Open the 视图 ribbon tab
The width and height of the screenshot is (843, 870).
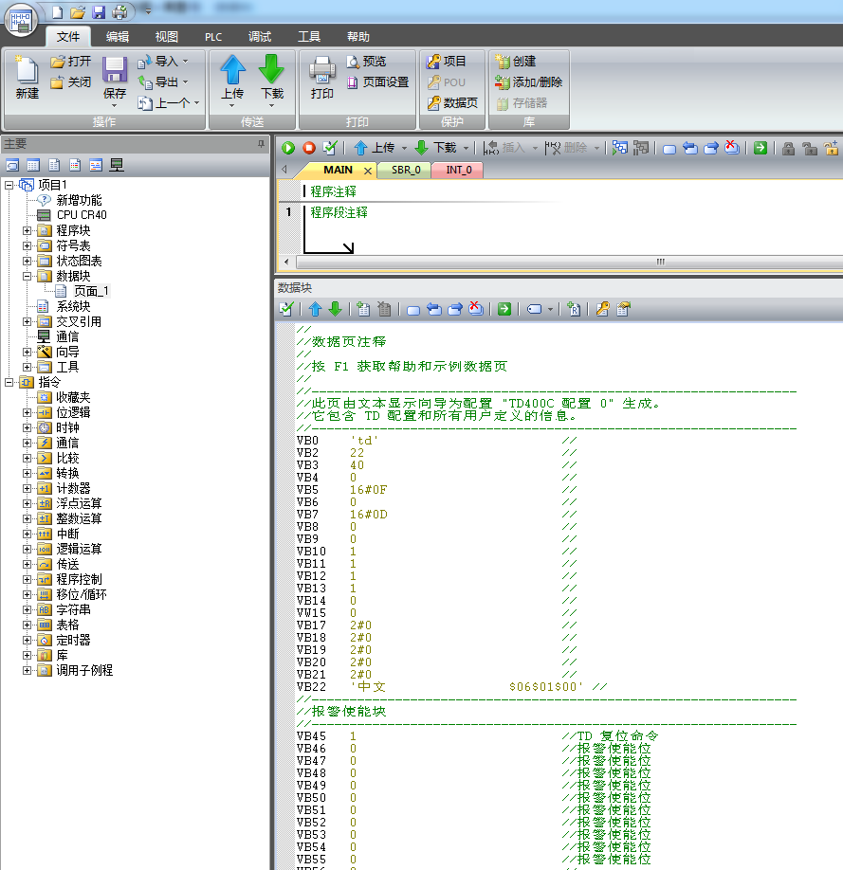(167, 37)
